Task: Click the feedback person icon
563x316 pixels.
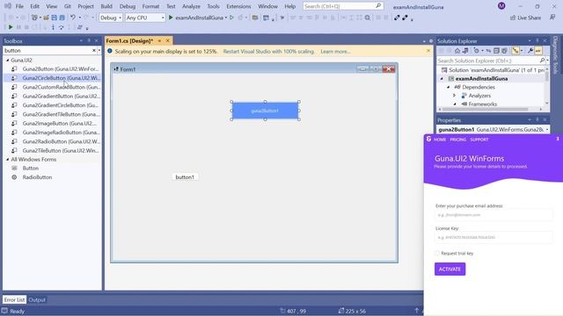Action: coord(552,18)
